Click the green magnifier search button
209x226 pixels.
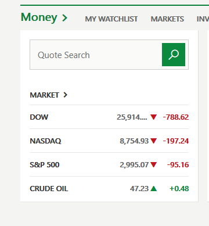point(174,55)
